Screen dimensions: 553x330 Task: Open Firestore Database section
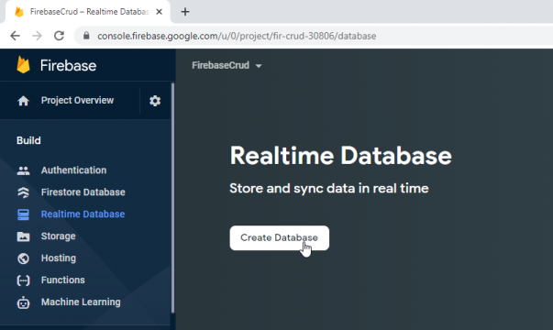(x=83, y=192)
